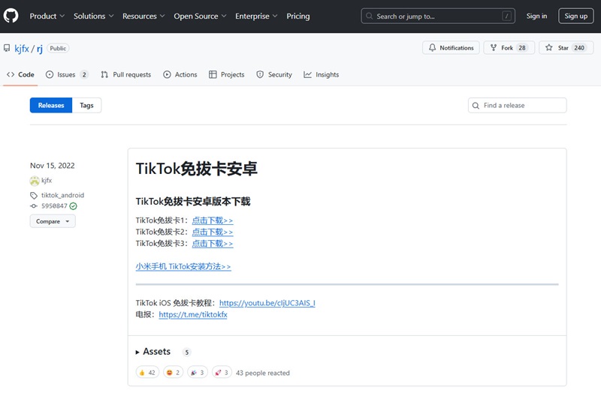Open the Compare dropdown
The image size is (601, 393).
pyautogui.click(x=53, y=221)
